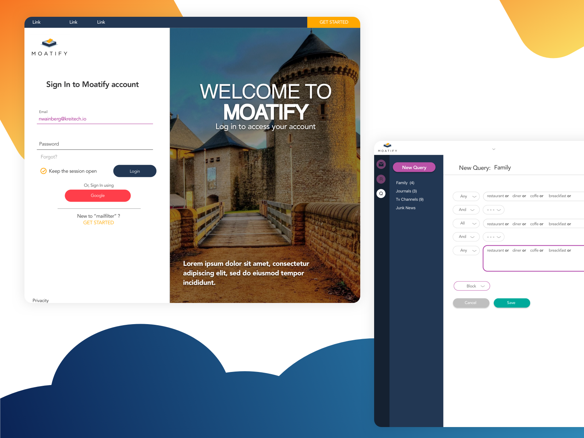This screenshot has height=438, width=584.
Task: Click the Forgot? password link
Action: pos(49,157)
